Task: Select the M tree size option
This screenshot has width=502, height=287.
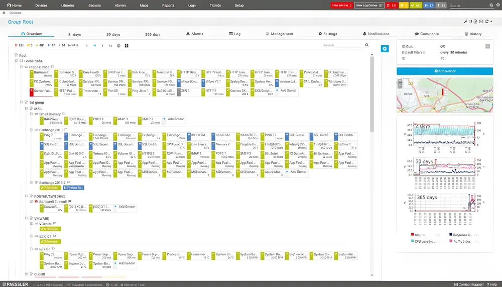Action: (95, 46)
